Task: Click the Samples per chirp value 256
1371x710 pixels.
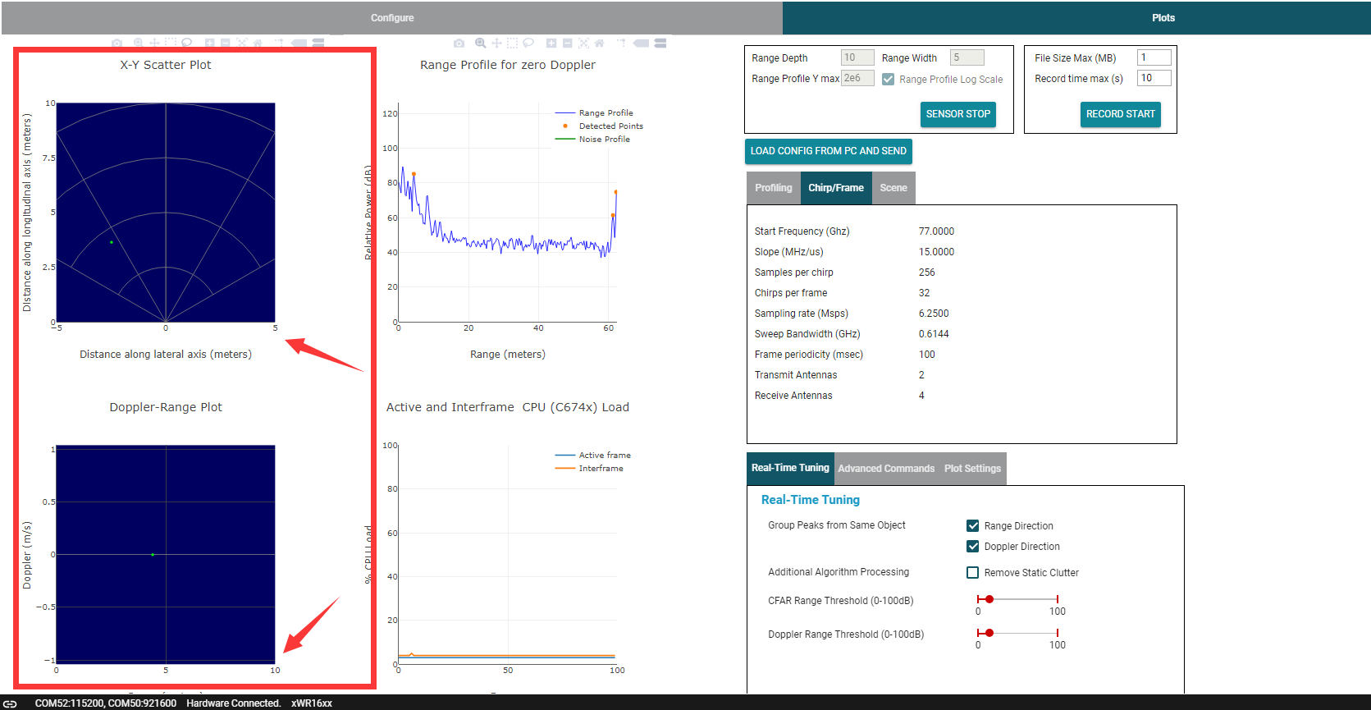Action: pyautogui.click(x=927, y=273)
